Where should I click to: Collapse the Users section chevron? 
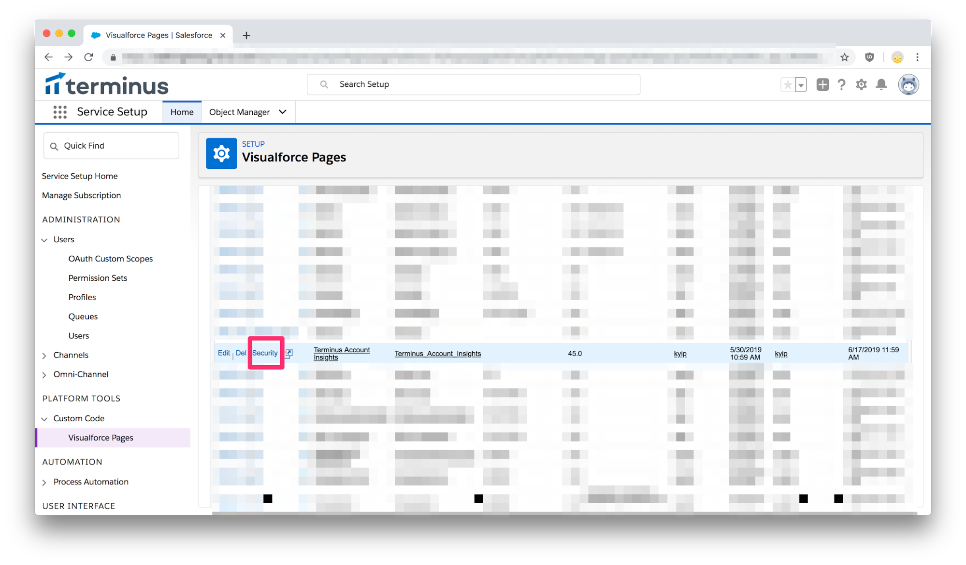(44, 240)
